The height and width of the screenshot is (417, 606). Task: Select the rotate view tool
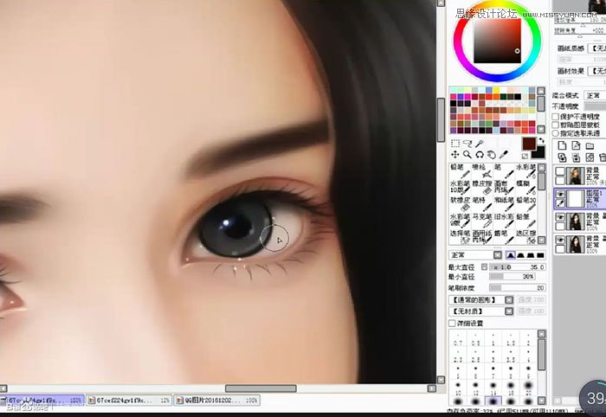pyautogui.click(x=480, y=155)
